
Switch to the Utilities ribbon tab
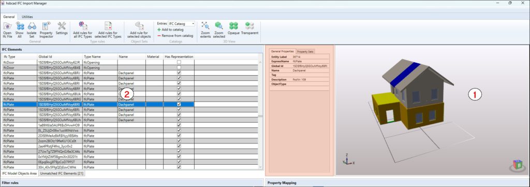tap(27, 17)
